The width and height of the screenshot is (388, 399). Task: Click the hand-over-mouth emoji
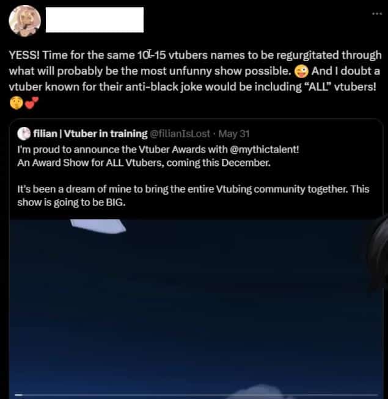coord(16,103)
